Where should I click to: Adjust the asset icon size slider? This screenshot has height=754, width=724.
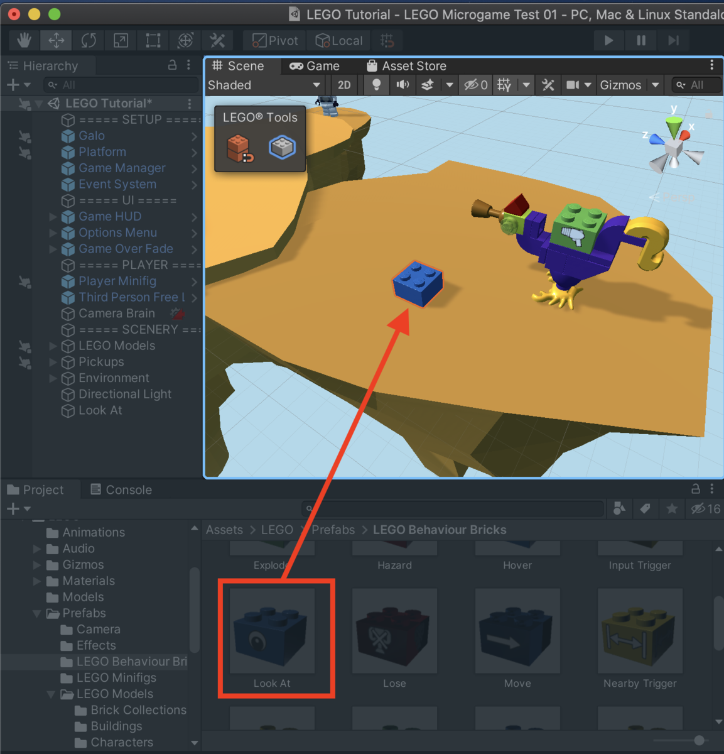click(699, 741)
